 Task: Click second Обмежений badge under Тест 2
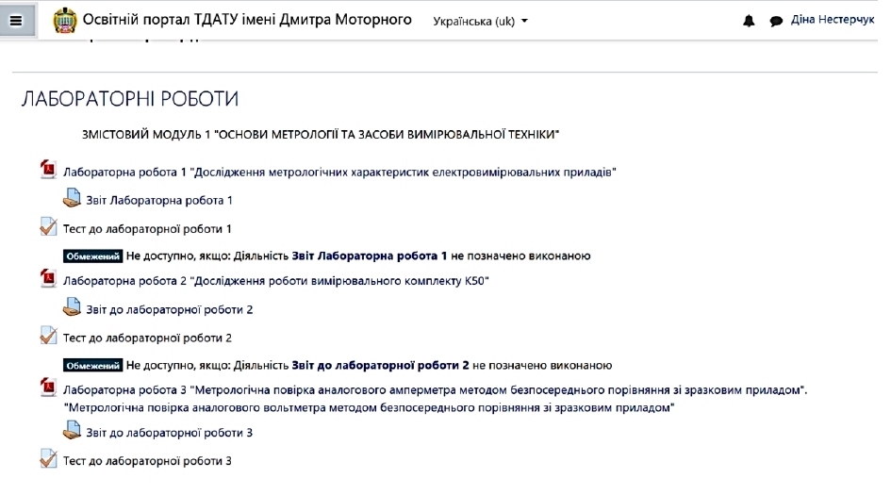[x=92, y=366]
